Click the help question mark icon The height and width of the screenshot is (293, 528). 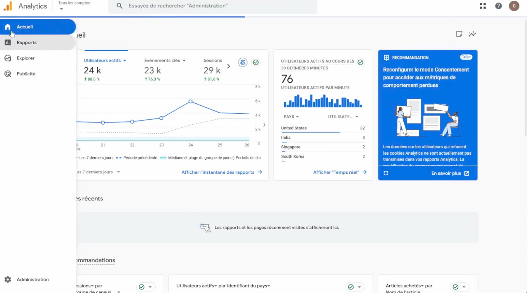(498, 6)
